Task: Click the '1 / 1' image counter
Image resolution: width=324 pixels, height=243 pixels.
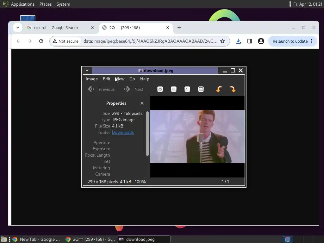Action: coord(225,182)
